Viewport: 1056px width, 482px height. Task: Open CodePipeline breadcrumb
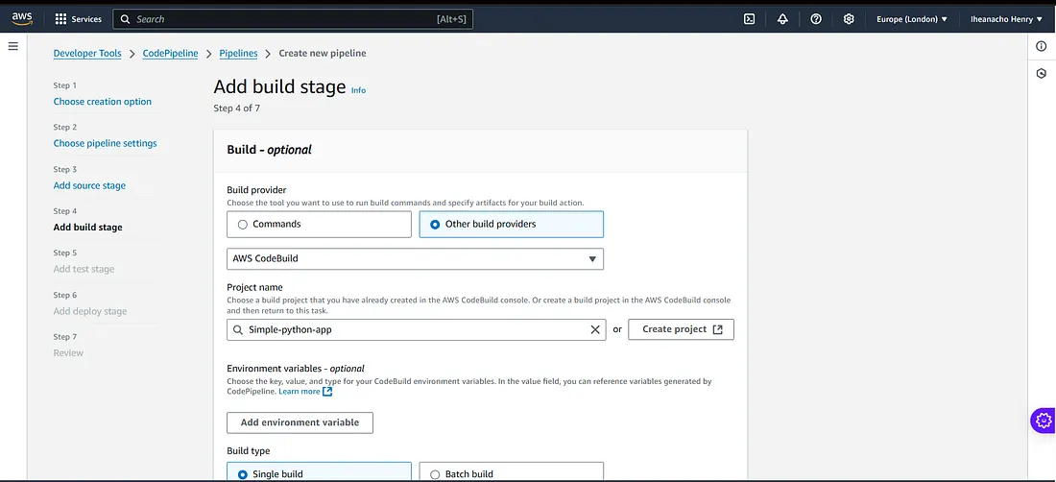click(x=170, y=53)
